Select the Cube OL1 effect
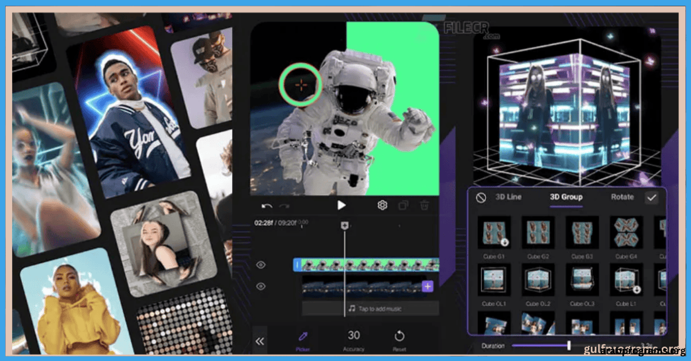 click(494, 280)
